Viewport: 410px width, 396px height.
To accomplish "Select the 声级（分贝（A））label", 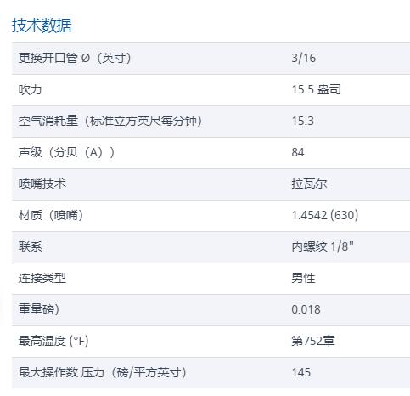I will [x=67, y=152].
